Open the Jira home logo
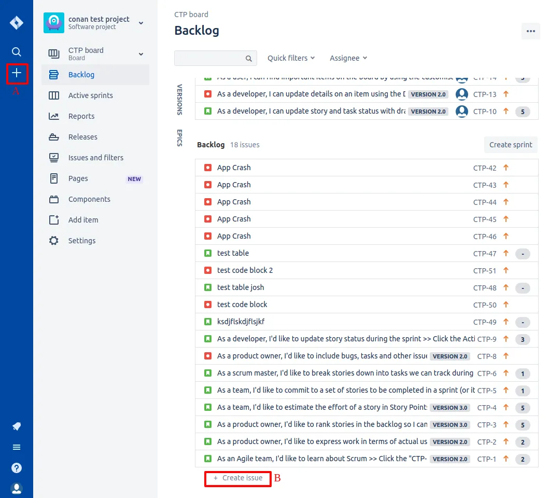The height and width of the screenshot is (498, 549). pyautogui.click(x=17, y=23)
